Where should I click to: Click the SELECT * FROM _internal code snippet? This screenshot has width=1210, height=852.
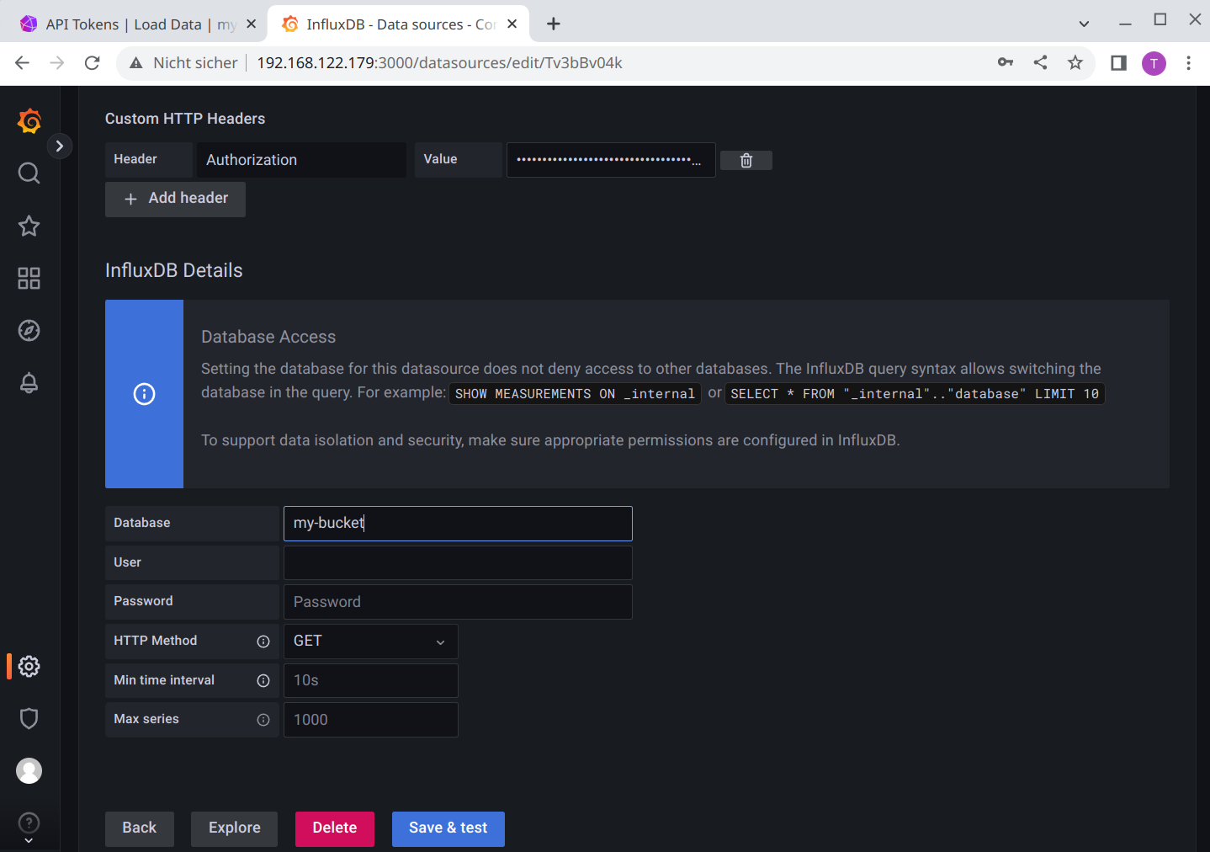coord(915,394)
